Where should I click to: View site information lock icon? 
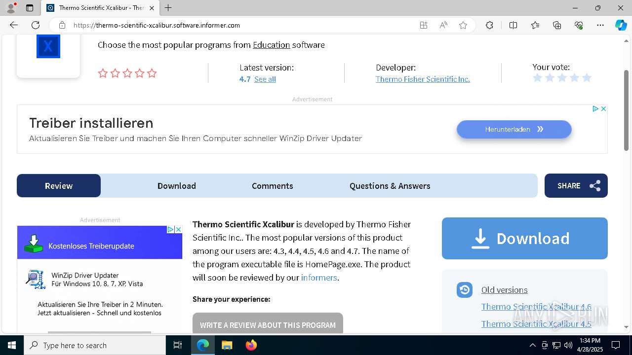(62, 25)
